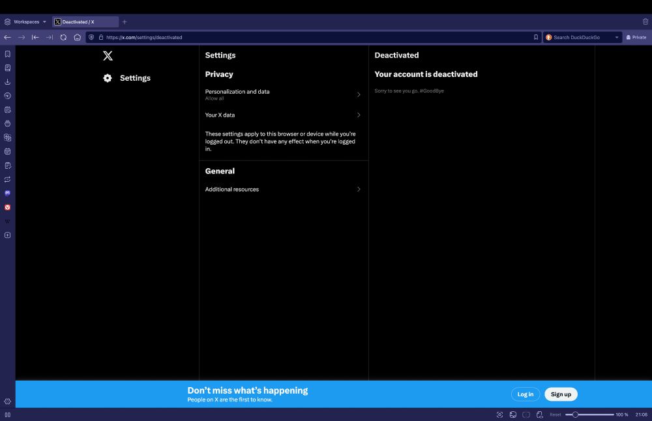Toggle images and animations status icon
Screen dimensions: 652x421
pos(513,414)
